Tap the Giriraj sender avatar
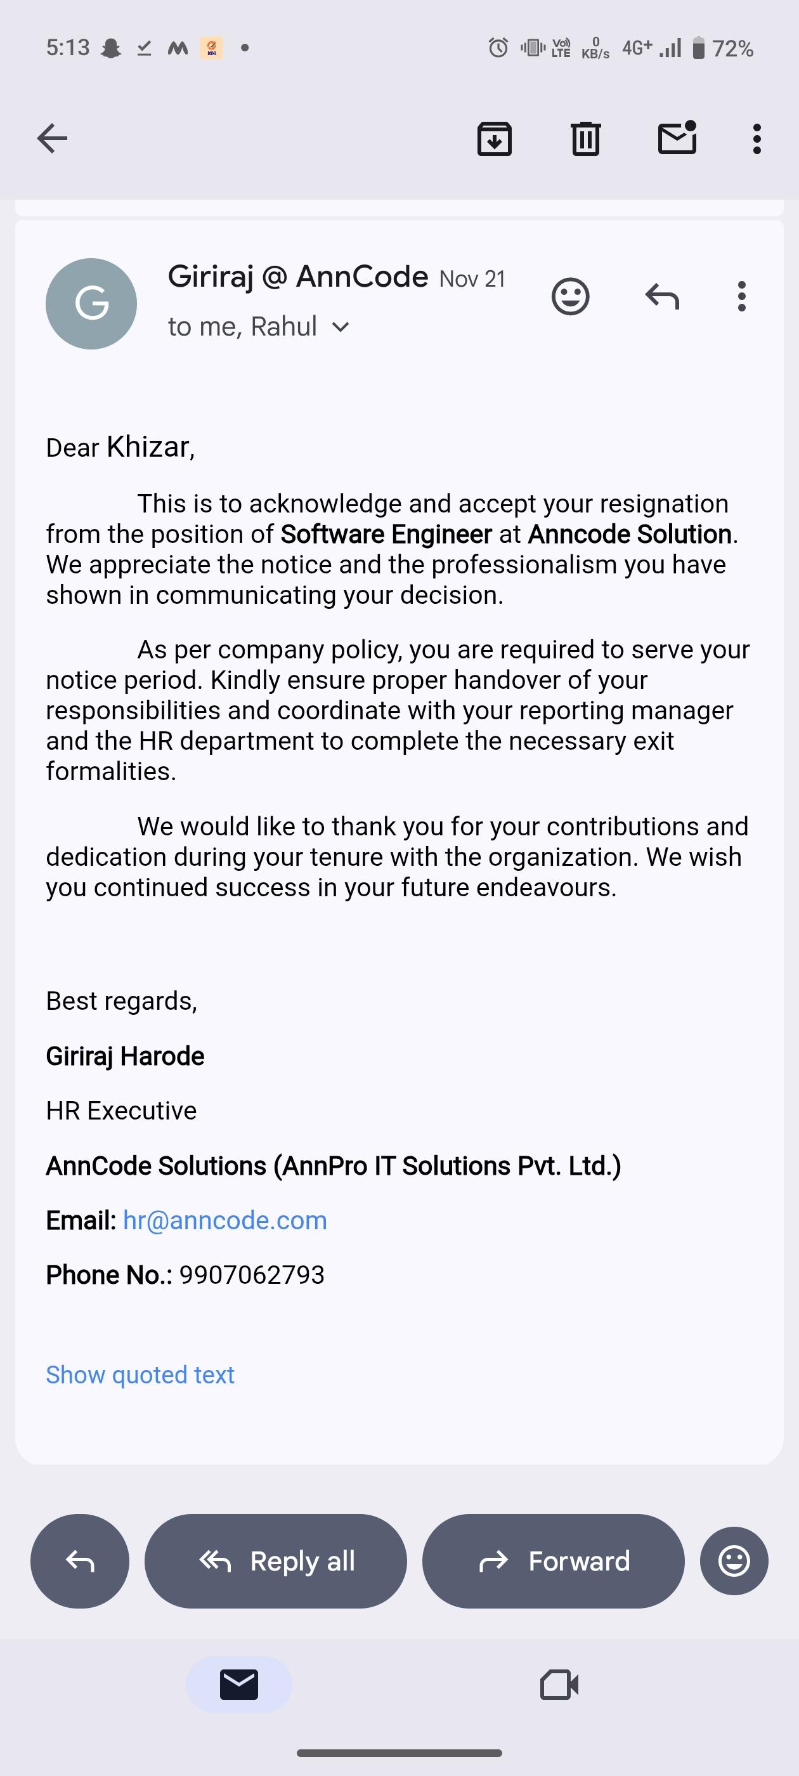 pos(91,303)
